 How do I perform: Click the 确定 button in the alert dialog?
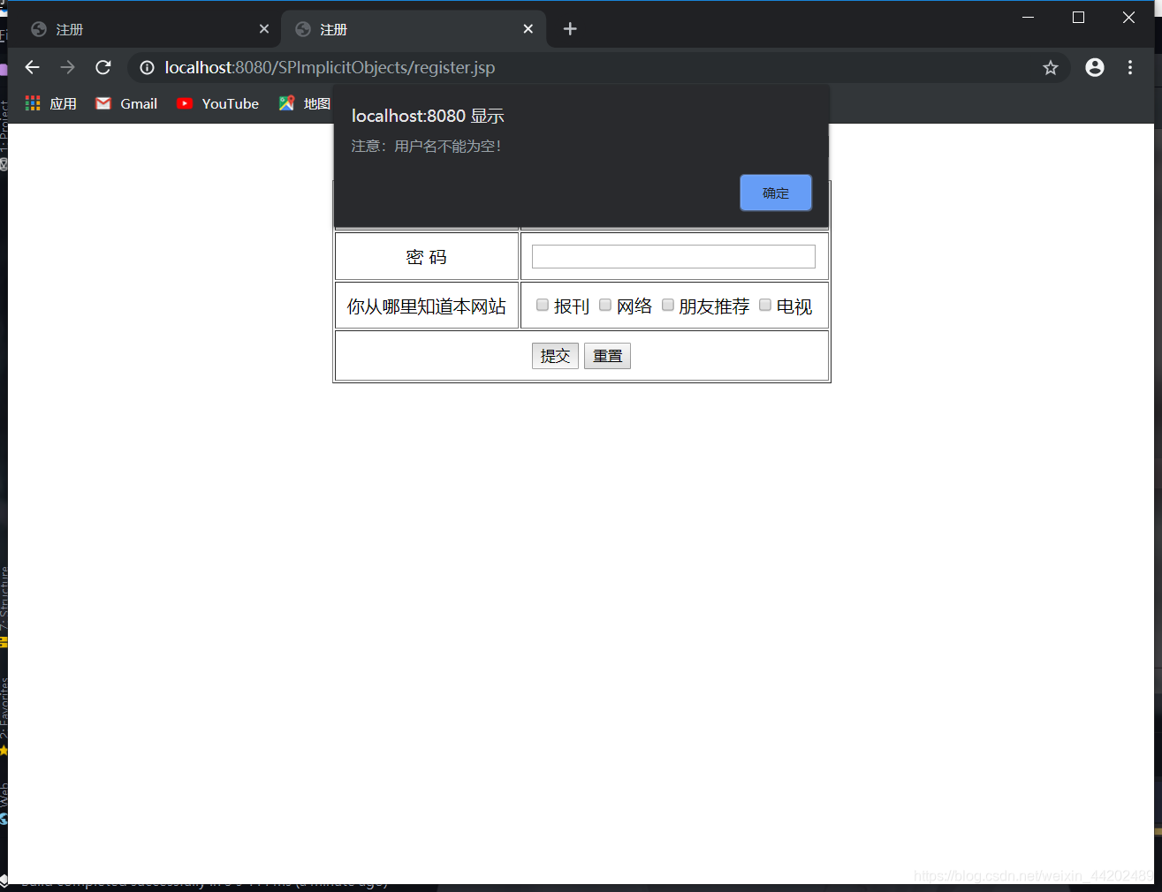click(x=776, y=193)
